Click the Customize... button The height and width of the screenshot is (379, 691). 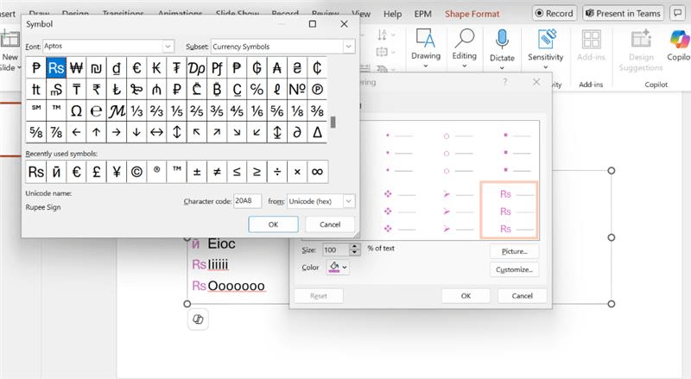(x=514, y=269)
